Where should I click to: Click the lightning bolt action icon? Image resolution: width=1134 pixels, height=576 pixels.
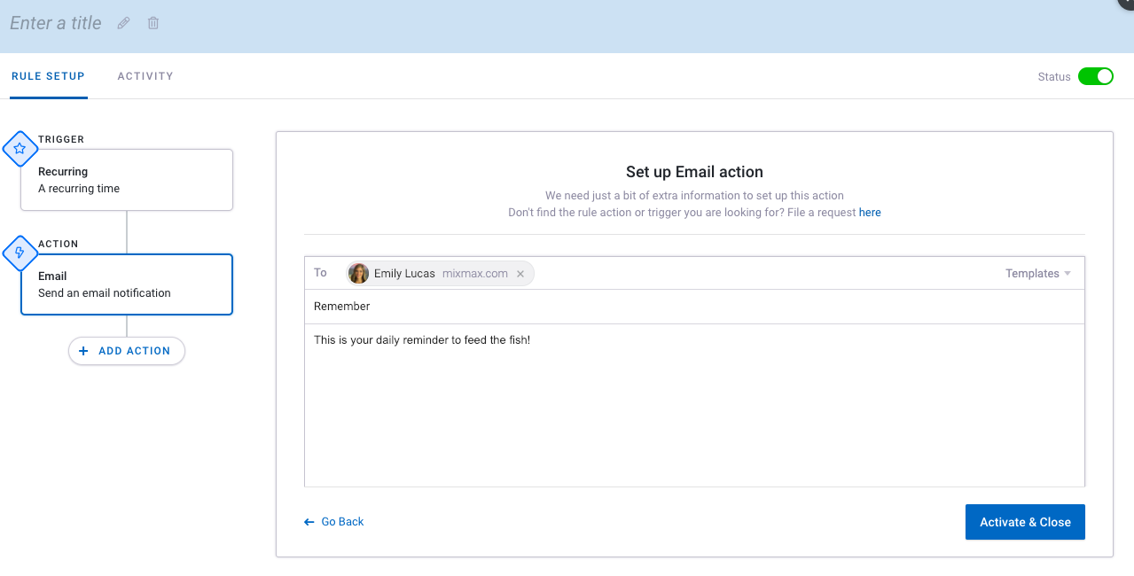pyautogui.click(x=20, y=253)
